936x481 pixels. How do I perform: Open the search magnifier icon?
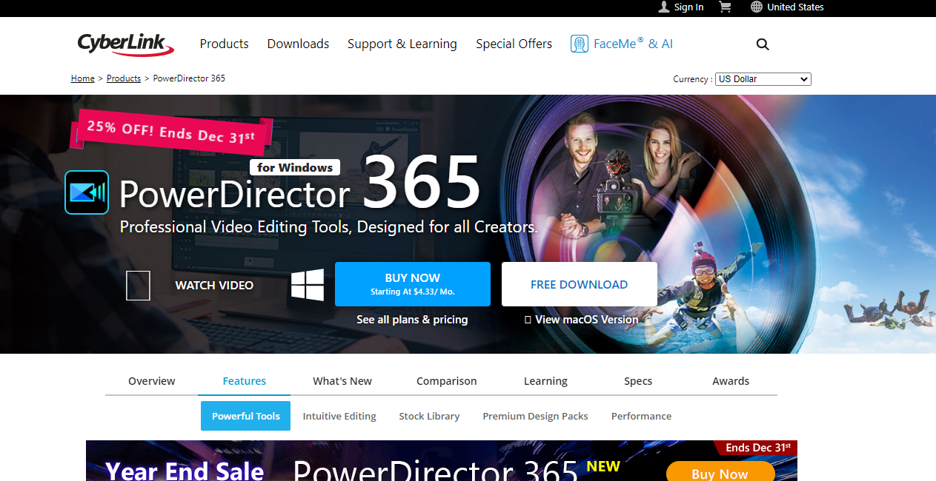pyautogui.click(x=763, y=44)
